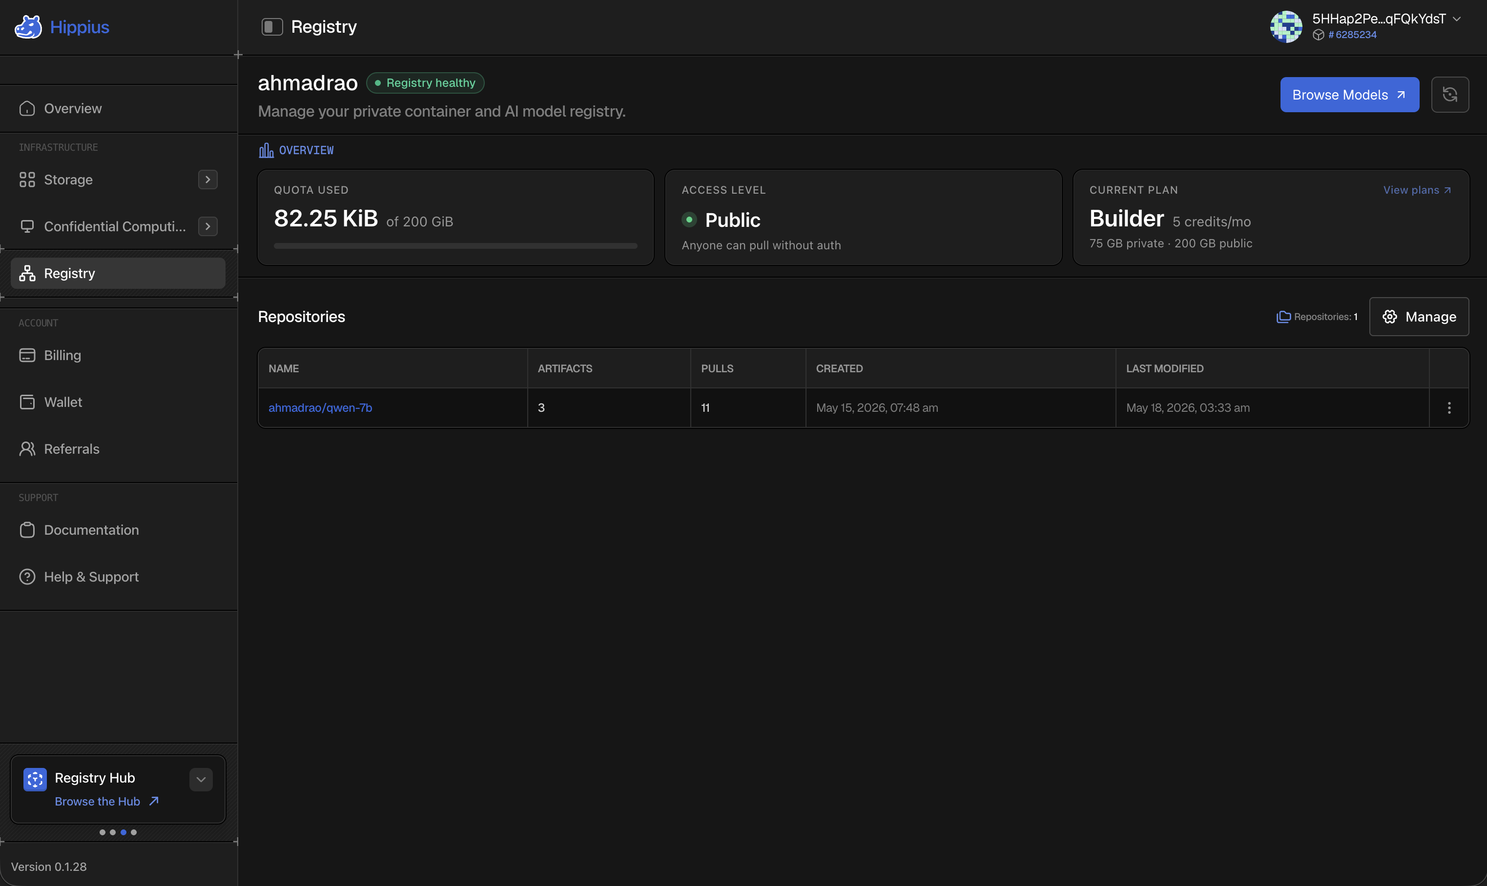1487x886 pixels.
Task: Expand the Confidential Computing submenu chevron
Action: [x=207, y=226]
